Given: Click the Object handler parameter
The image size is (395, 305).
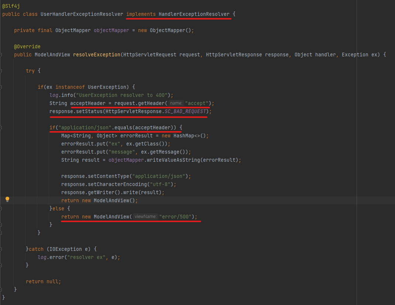Looking at the screenshot, I should [315, 55].
